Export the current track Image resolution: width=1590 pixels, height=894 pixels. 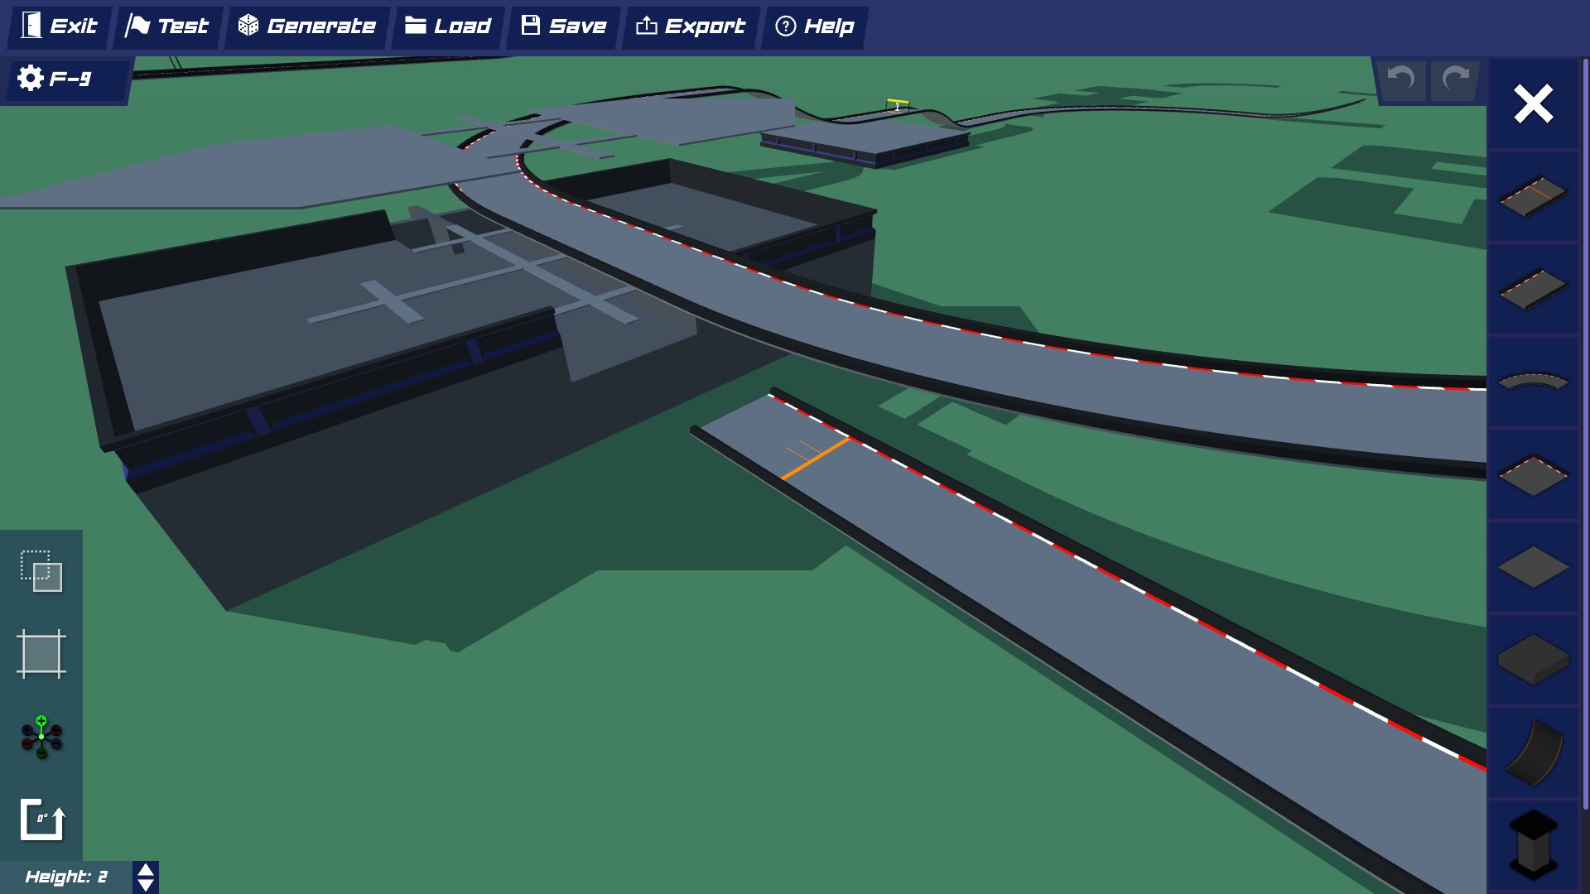(690, 26)
